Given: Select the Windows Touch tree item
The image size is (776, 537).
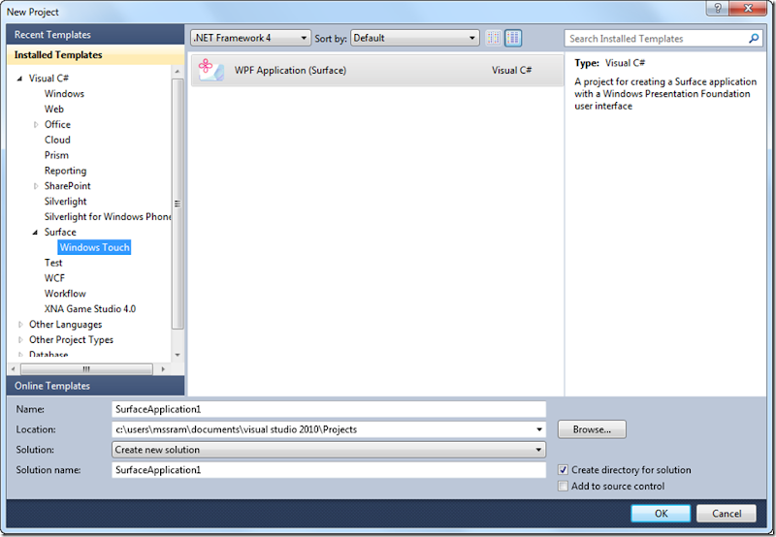Looking at the screenshot, I should click(x=94, y=247).
